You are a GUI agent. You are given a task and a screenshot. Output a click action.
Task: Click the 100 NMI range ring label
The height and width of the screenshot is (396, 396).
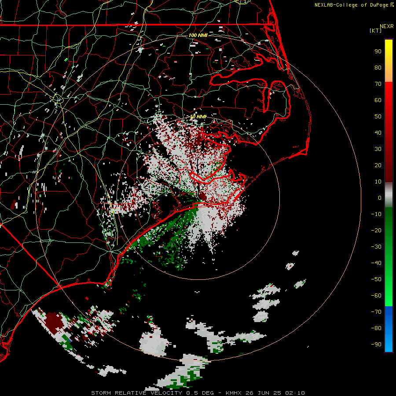point(198,35)
